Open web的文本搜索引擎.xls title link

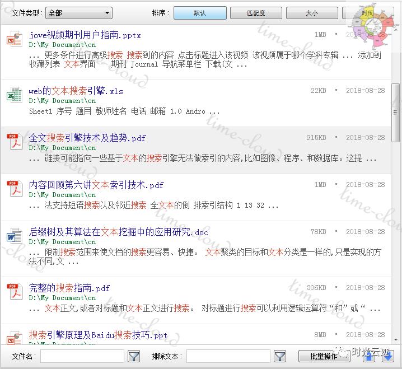click(x=76, y=91)
